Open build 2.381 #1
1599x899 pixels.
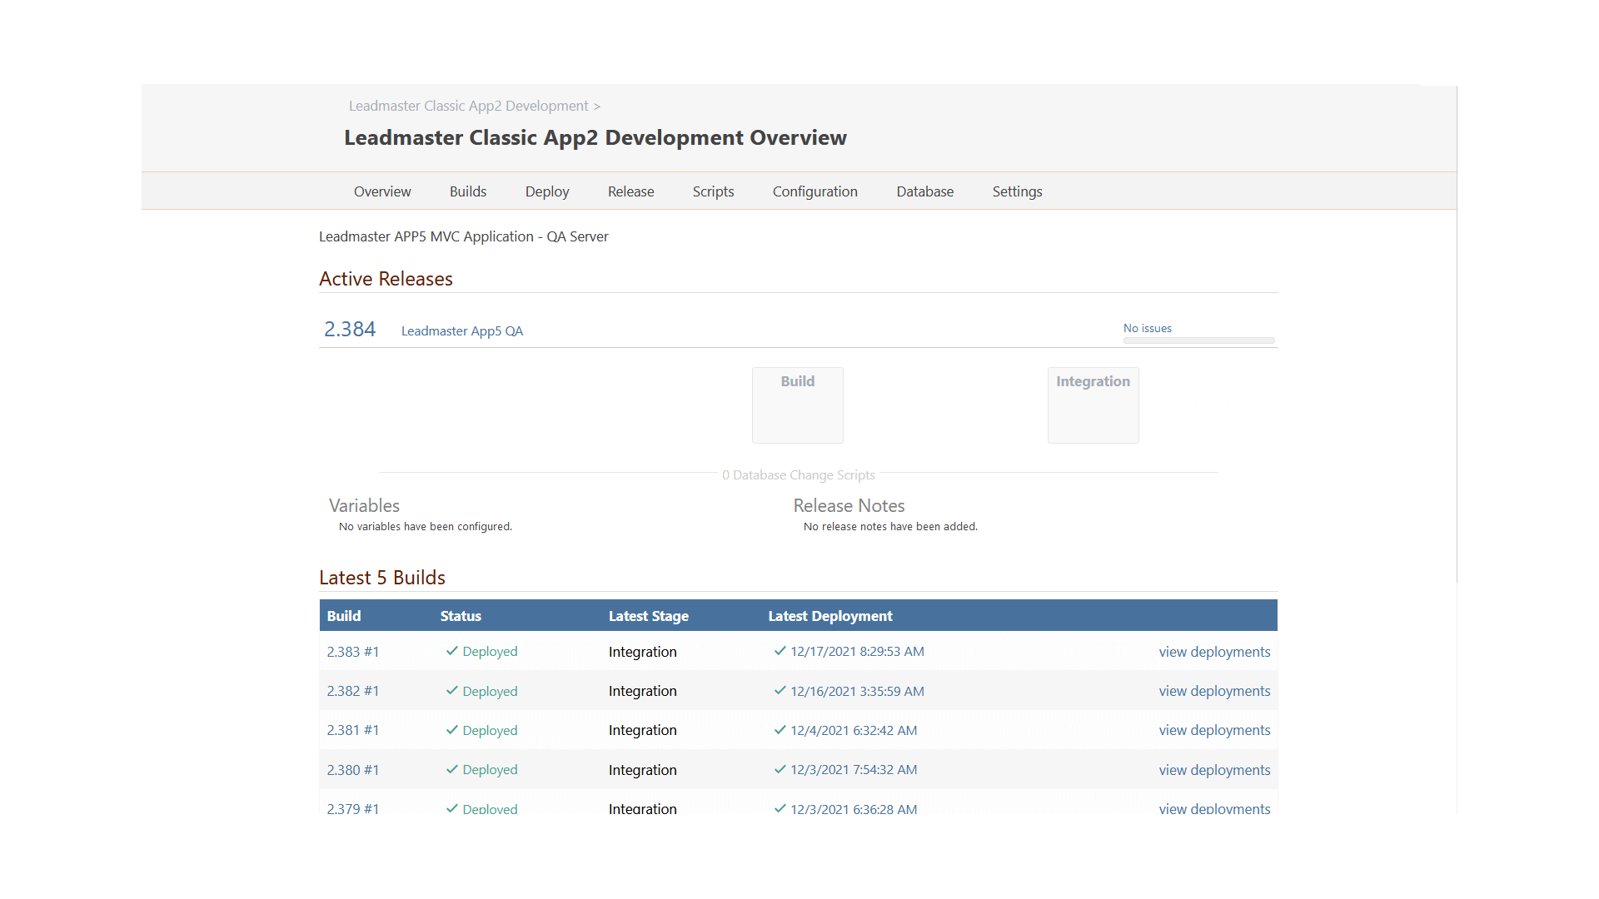(x=353, y=730)
